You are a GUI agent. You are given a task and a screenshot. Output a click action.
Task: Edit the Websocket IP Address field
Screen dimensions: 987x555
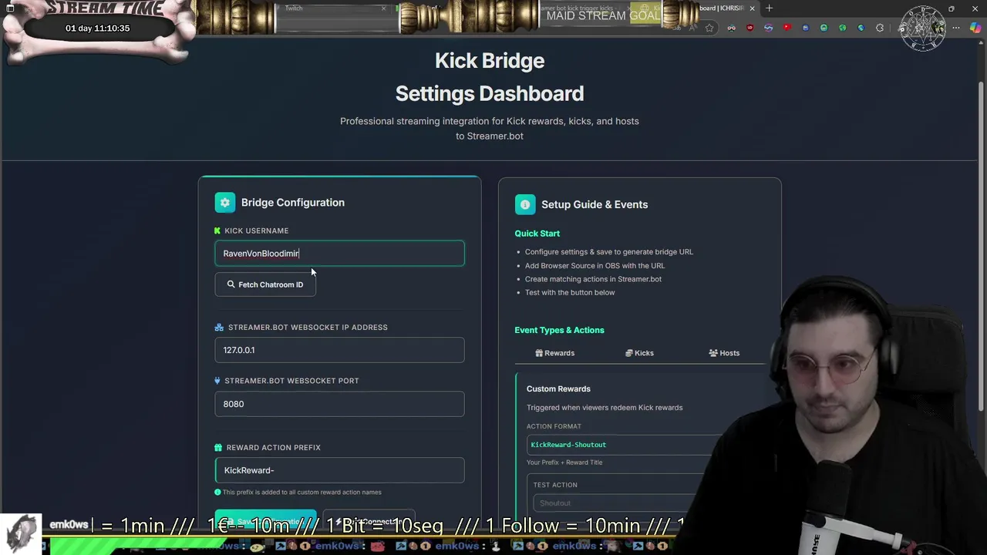339,350
